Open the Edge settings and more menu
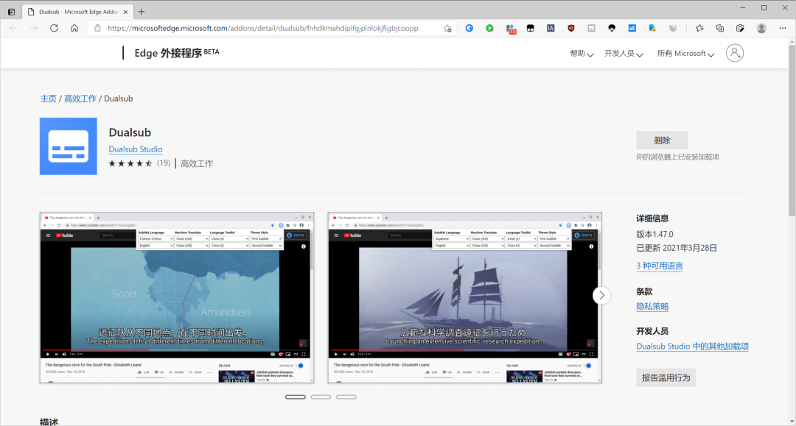The width and height of the screenshot is (796, 426). (782, 29)
